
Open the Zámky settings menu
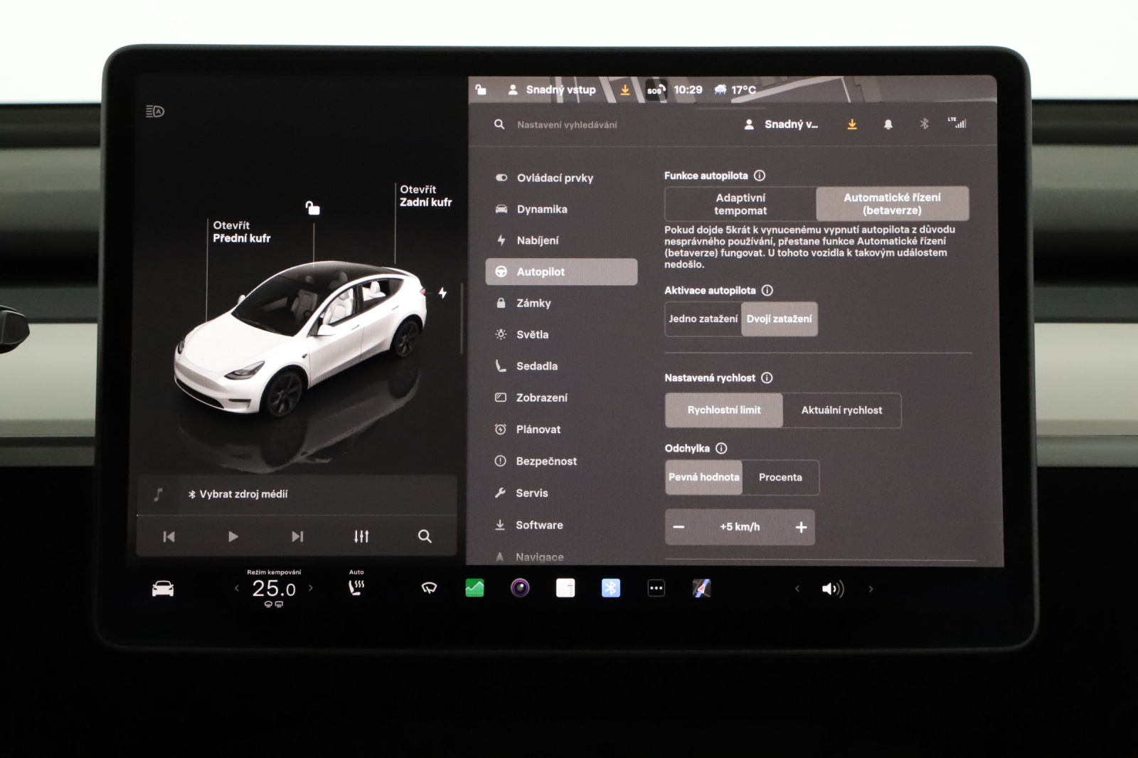[533, 303]
